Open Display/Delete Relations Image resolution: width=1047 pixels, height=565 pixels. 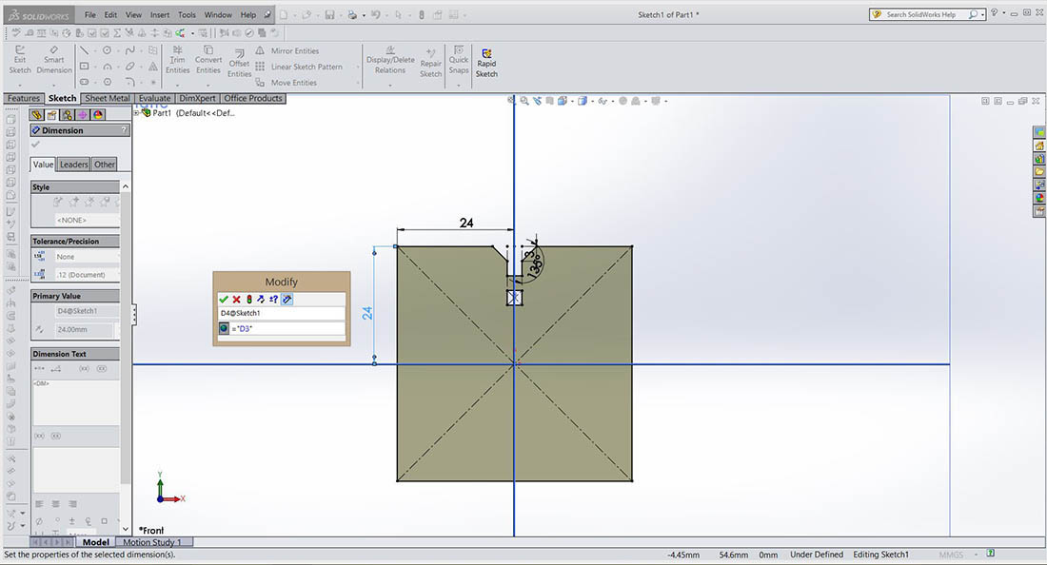point(390,59)
